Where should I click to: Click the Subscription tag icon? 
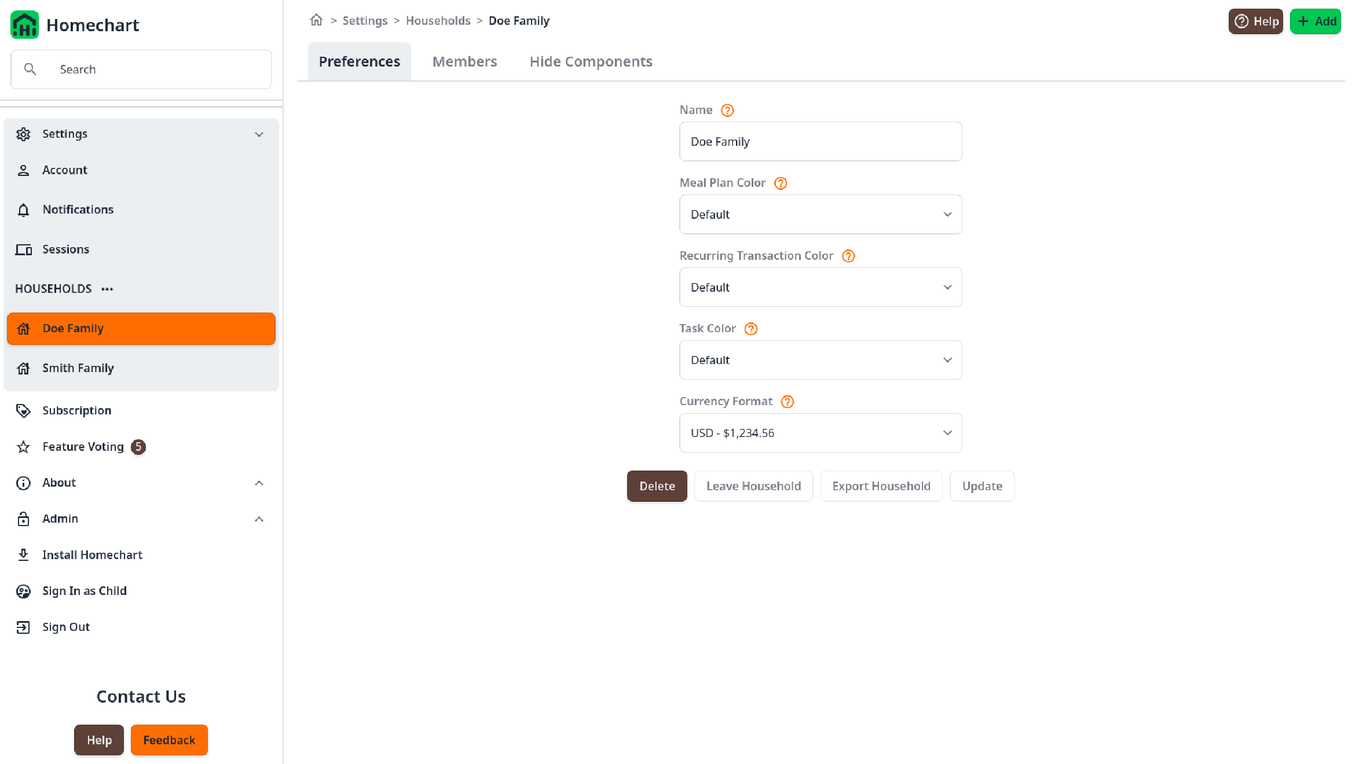point(23,410)
